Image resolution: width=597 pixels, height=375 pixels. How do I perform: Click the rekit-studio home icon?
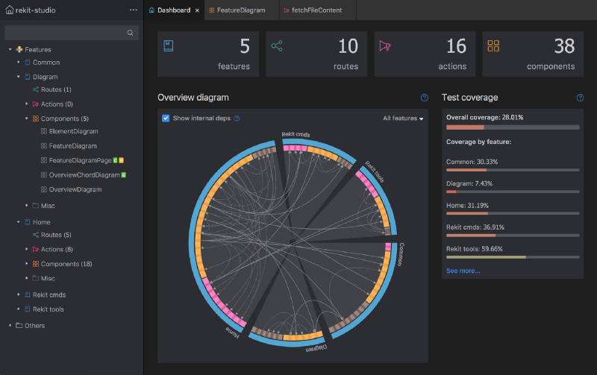pyautogui.click(x=10, y=10)
